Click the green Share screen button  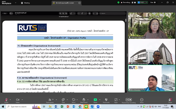click(95, 101)
